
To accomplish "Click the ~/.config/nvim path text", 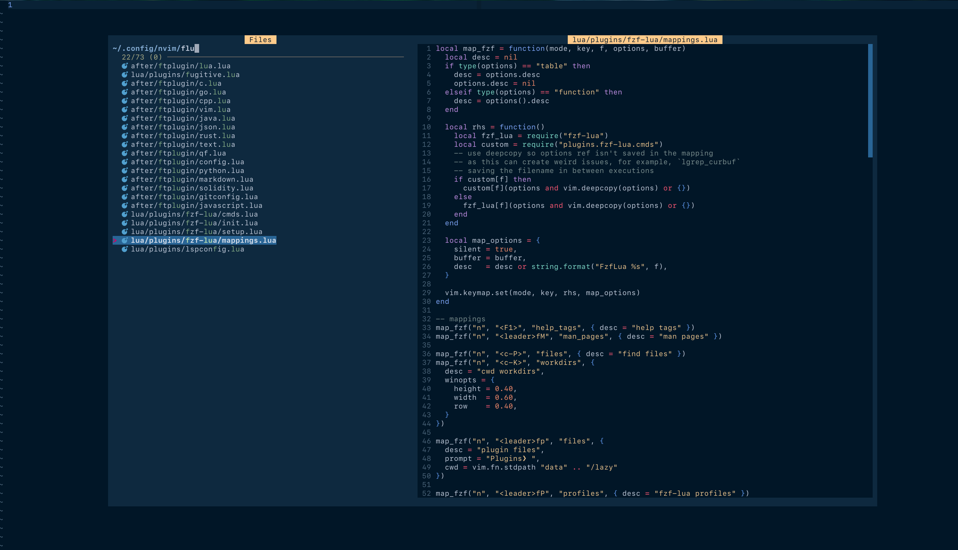I will click(x=146, y=48).
